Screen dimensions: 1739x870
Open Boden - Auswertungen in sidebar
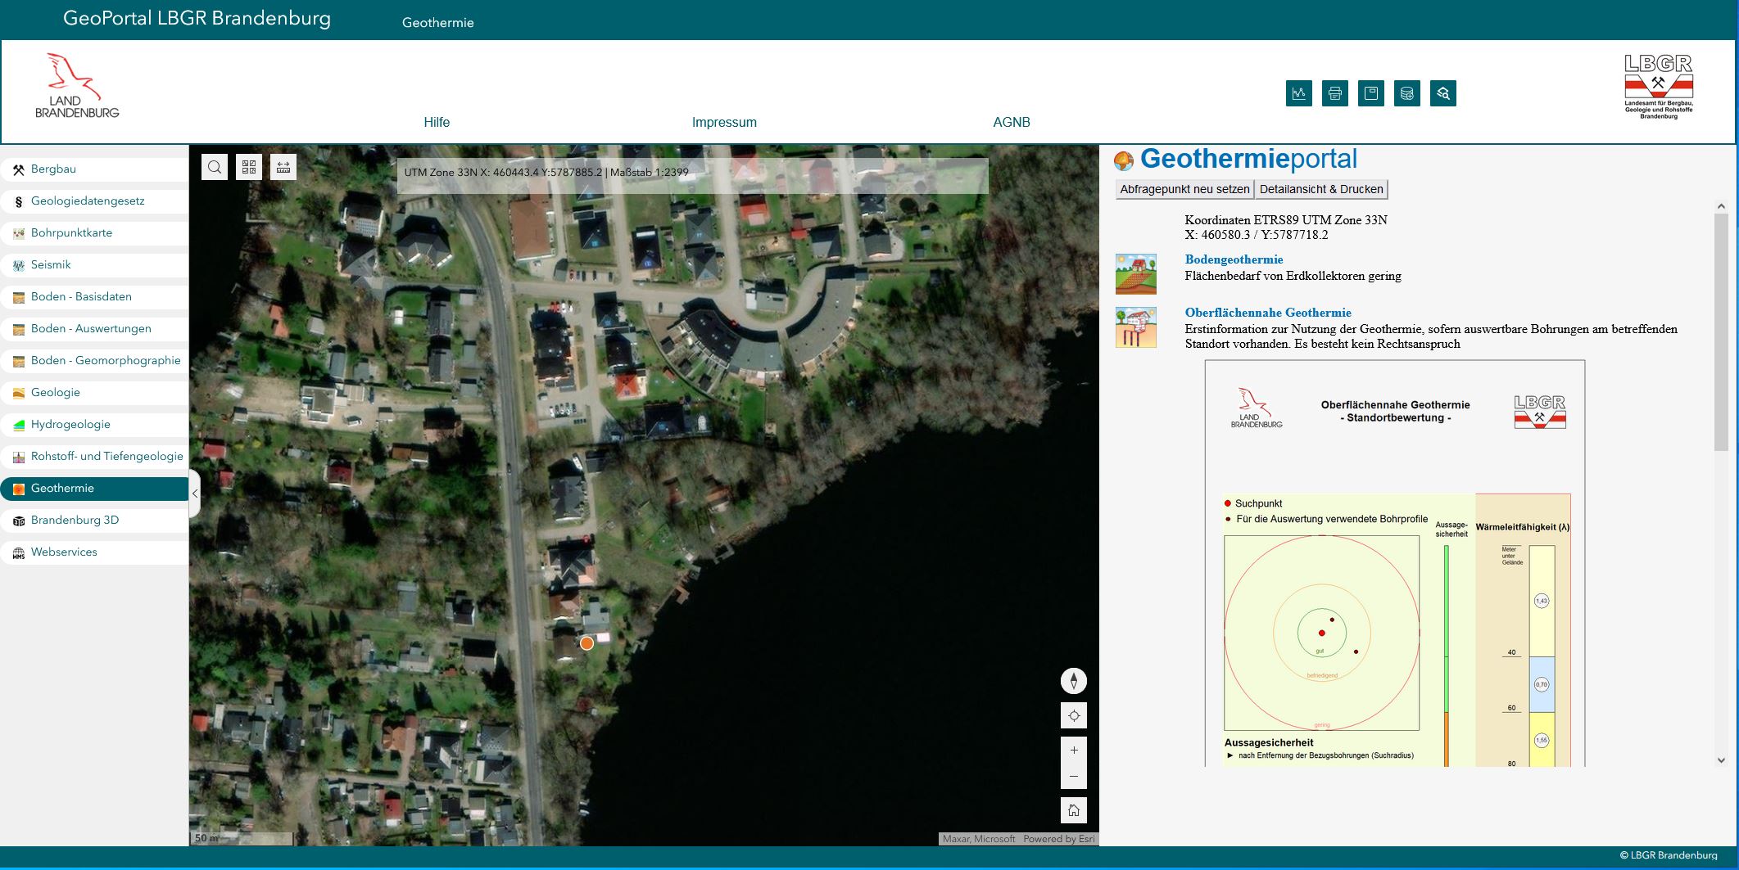point(95,329)
